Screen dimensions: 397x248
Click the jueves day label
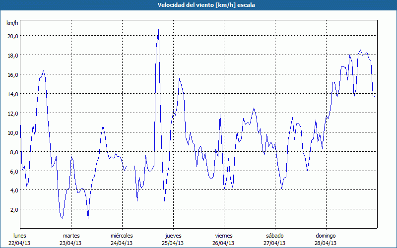(173, 236)
